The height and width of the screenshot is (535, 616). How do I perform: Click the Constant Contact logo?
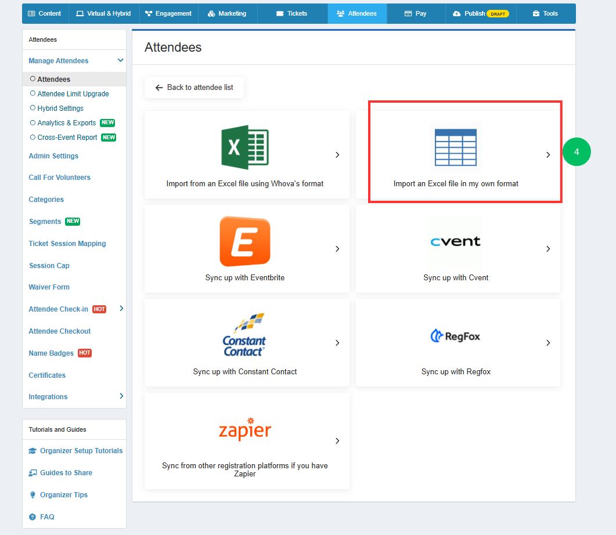coord(244,335)
